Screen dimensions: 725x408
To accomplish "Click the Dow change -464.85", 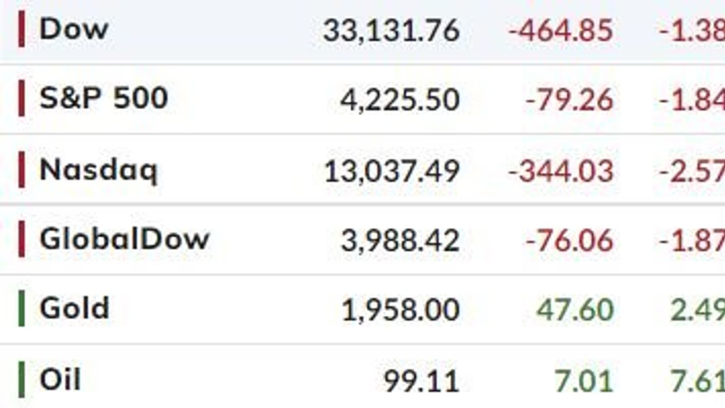I will (x=561, y=31).
